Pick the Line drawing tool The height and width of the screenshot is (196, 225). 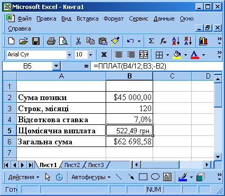point(119,177)
